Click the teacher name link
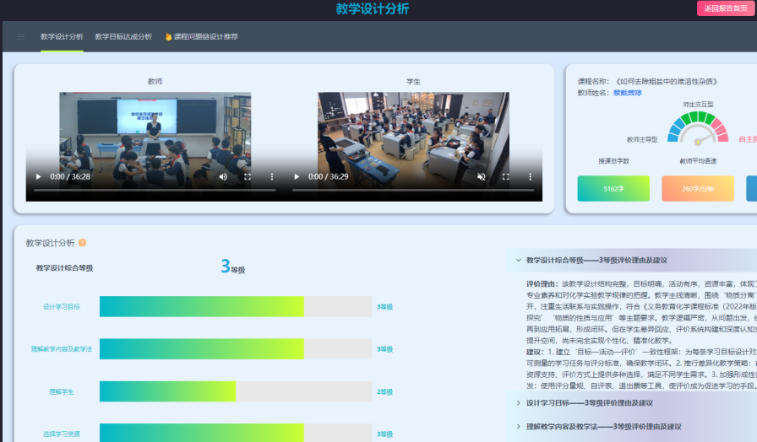 [627, 93]
